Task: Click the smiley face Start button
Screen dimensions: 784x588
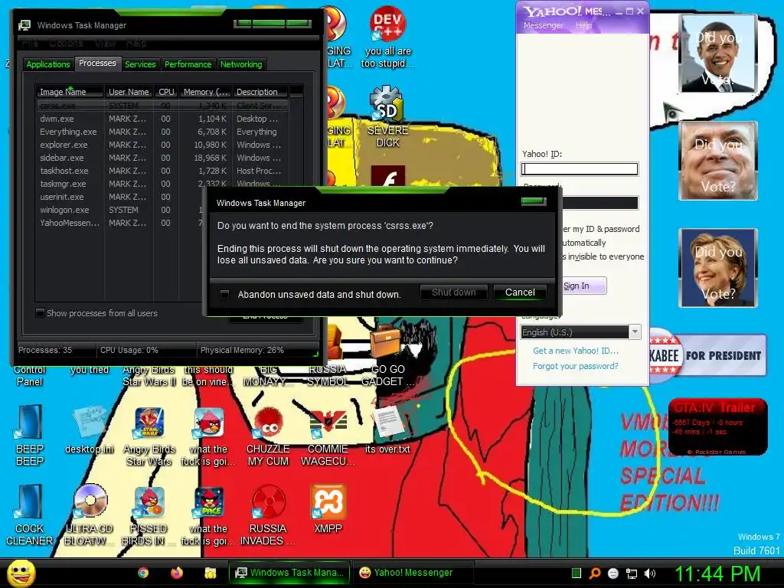Action: [x=21, y=573]
